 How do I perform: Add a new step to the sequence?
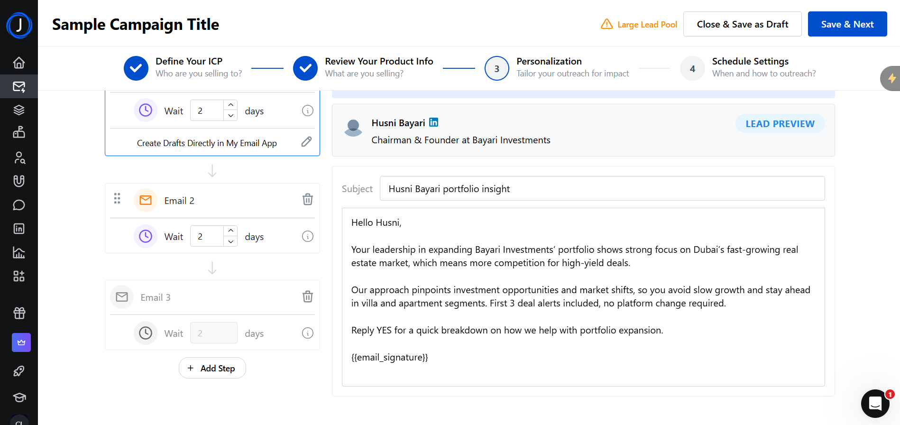212,368
